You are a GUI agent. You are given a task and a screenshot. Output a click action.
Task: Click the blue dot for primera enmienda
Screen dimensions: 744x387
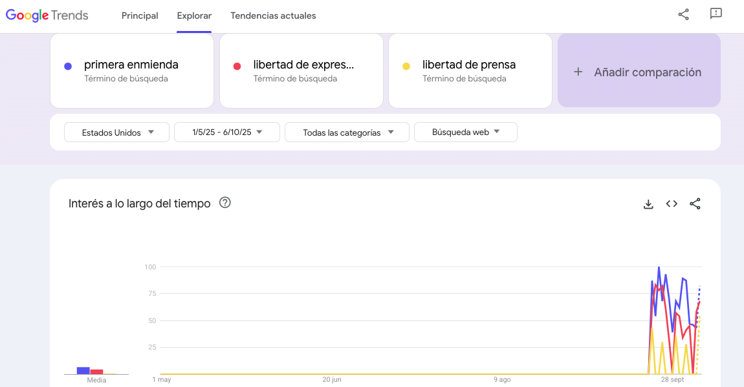[68, 66]
